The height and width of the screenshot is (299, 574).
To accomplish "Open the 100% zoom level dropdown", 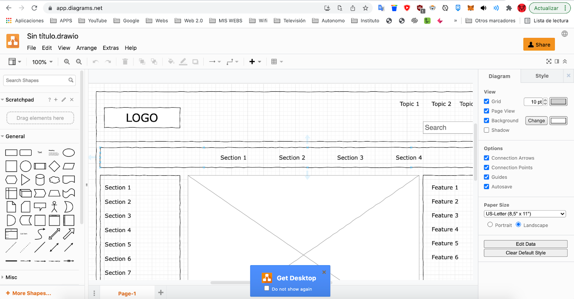I will [42, 62].
